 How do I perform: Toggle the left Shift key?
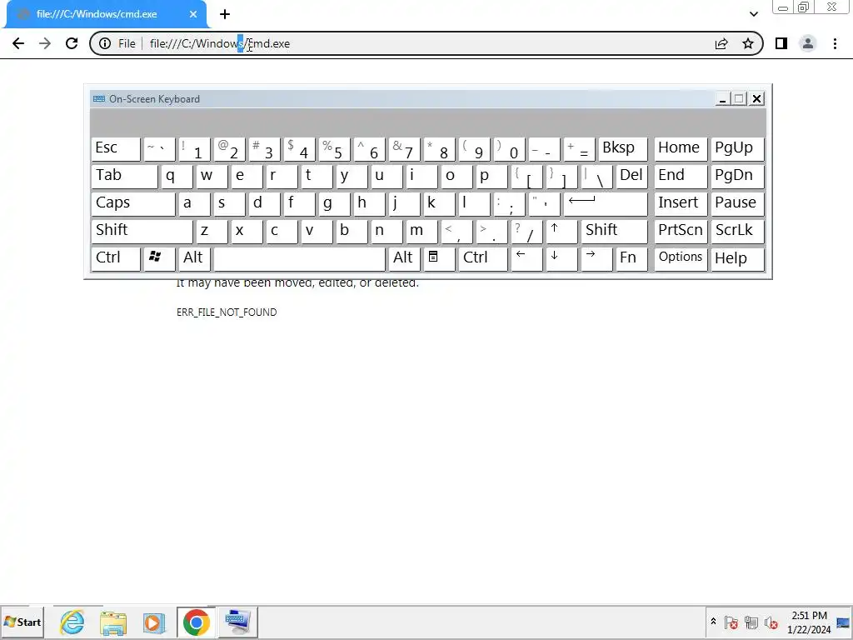(x=142, y=231)
